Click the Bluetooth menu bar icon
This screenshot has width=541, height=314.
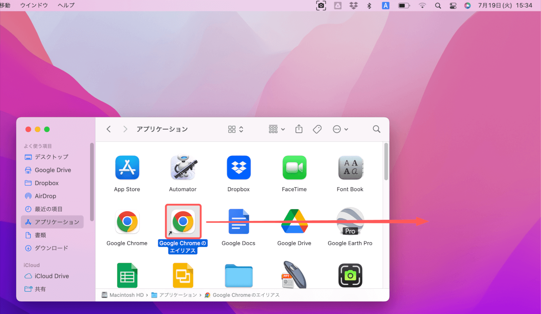(369, 5)
